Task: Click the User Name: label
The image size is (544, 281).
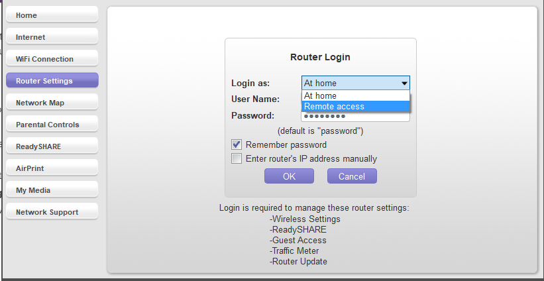Action: 255,99
